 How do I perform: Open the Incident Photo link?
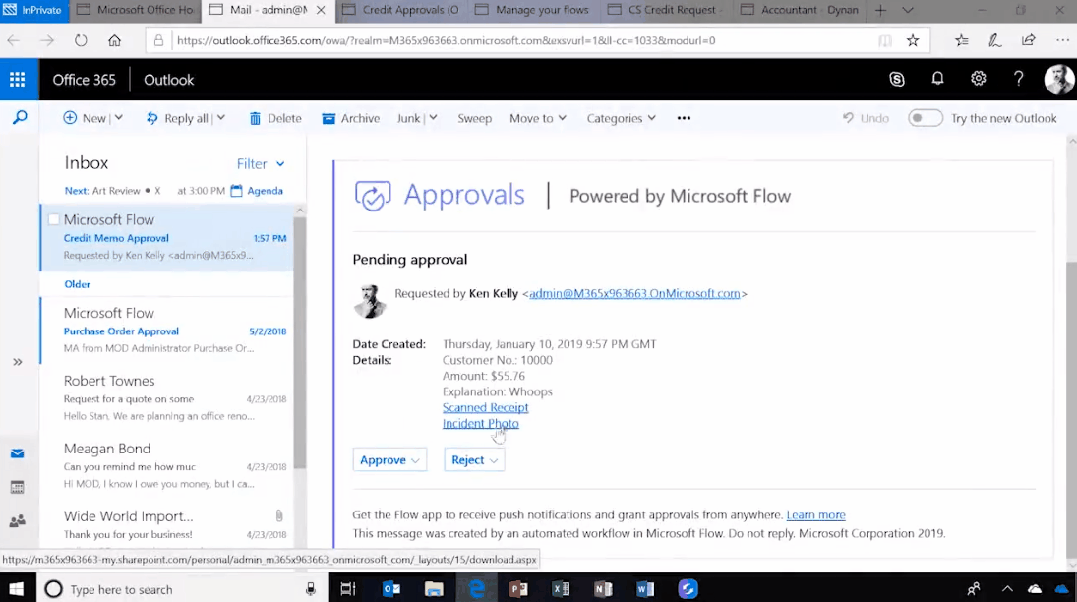point(480,423)
